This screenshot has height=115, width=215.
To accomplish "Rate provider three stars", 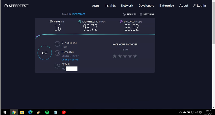I will [125, 56].
